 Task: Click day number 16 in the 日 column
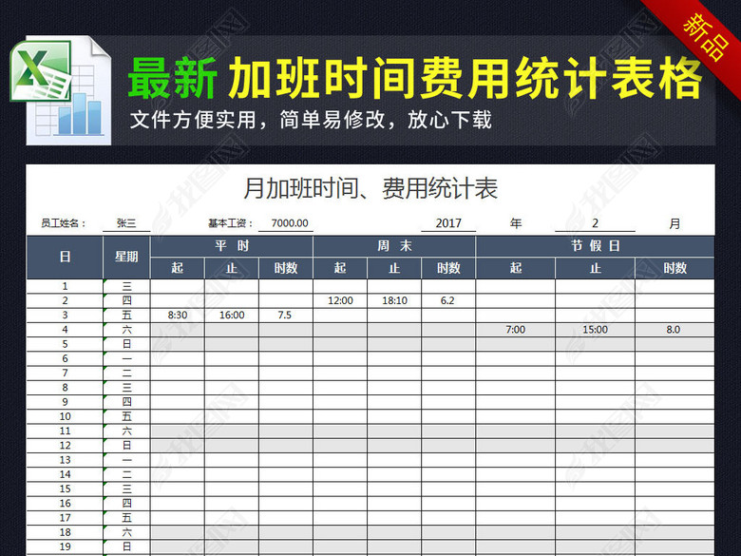tap(65, 504)
